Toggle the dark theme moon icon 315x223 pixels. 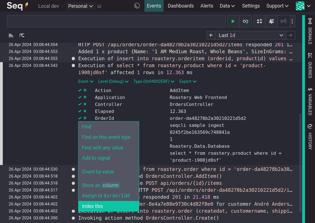pyautogui.click(x=137, y=6)
